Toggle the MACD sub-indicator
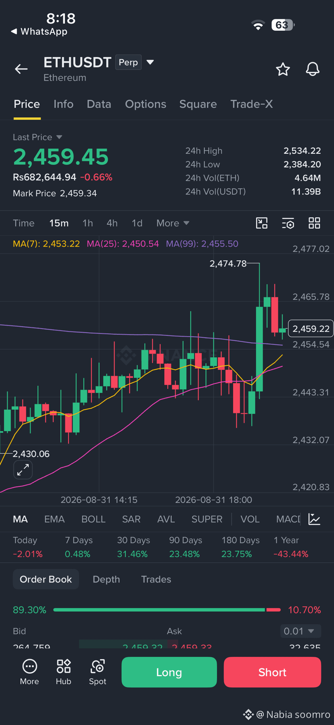The image size is (334, 725). 288,519
